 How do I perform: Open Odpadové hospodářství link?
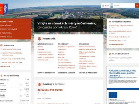66,47
